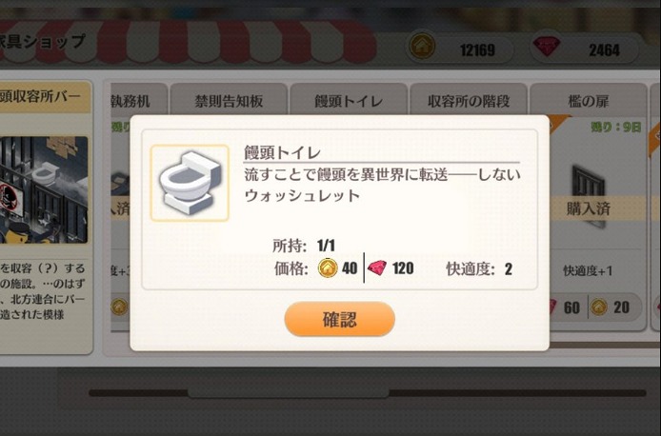Click the red gem icon next to price 120
This screenshot has width=661, height=436.
[377, 268]
